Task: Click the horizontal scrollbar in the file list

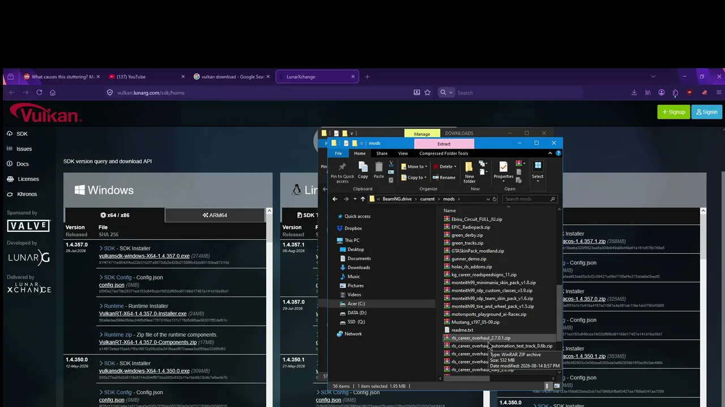Action: tap(467, 379)
